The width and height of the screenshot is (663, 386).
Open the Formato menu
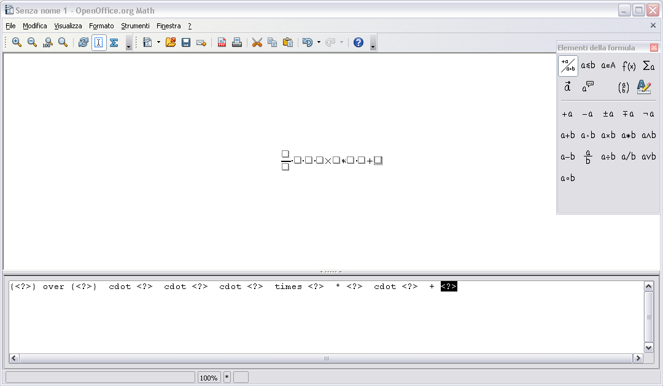pyautogui.click(x=101, y=26)
